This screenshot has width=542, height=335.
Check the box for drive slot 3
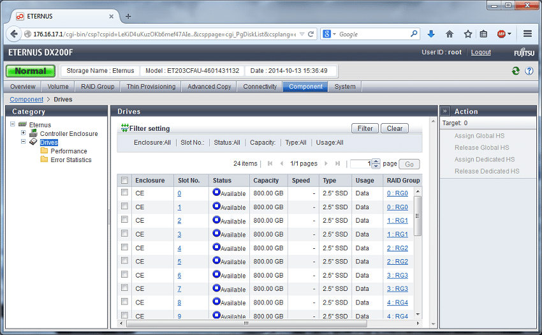(124, 234)
